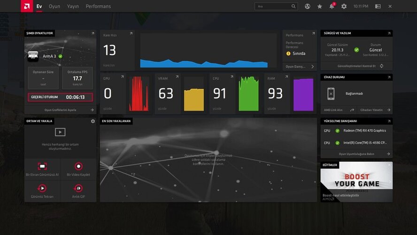The image size is (417, 235).
Task: Open notifications bell icon
Action: 332,6
